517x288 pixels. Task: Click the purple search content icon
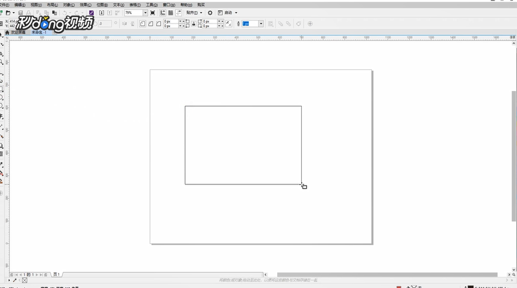tap(92, 13)
